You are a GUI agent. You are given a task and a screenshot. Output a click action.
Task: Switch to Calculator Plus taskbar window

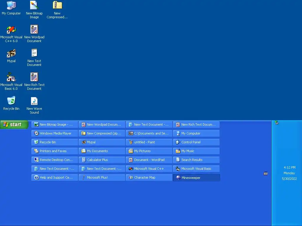[102, 160]
